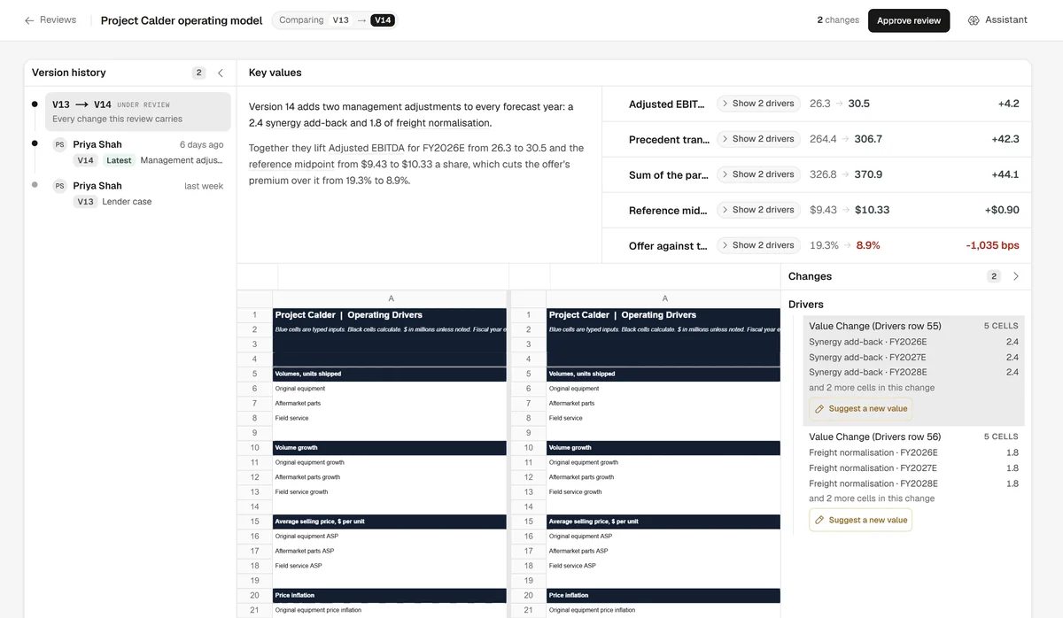1063x618 pixels.
Task: Click Freight normalisation · FY2028E line
Action: pyautogui.click(x=913, y=483)
